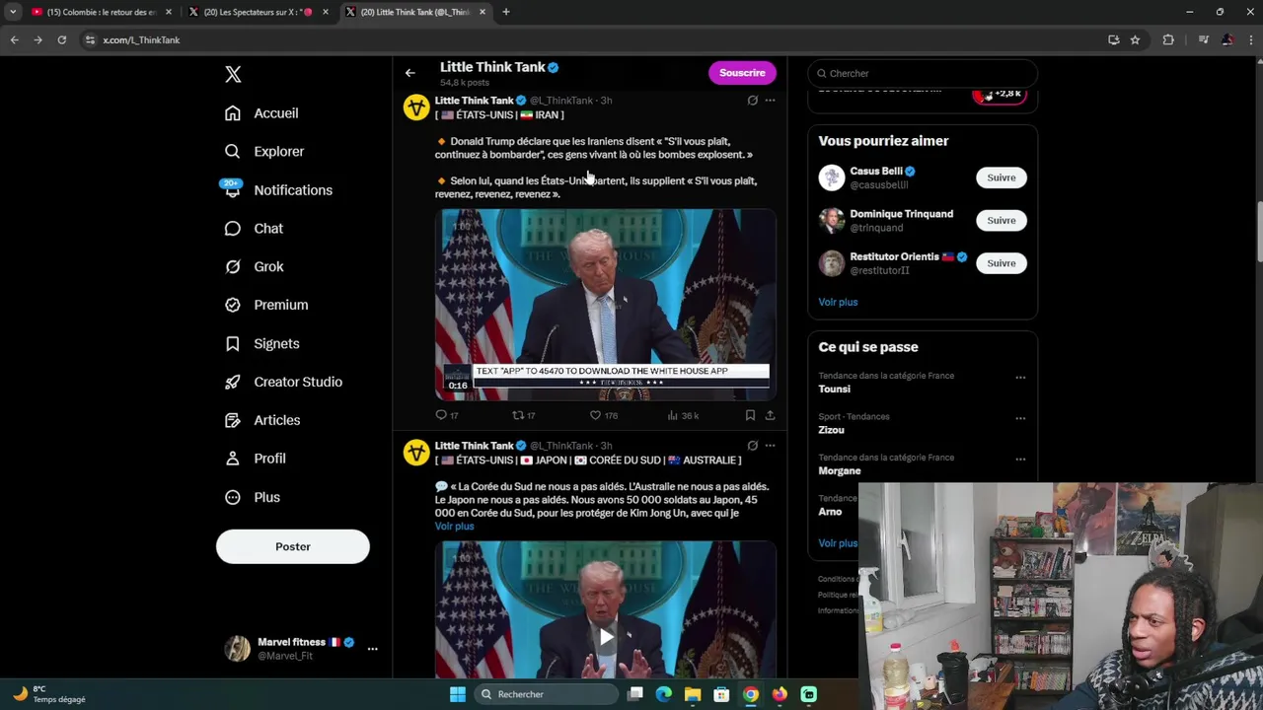Open File Explorer from the taskbar
Image resolution: width=1263 pixels, height=710 pixels.
693,694
